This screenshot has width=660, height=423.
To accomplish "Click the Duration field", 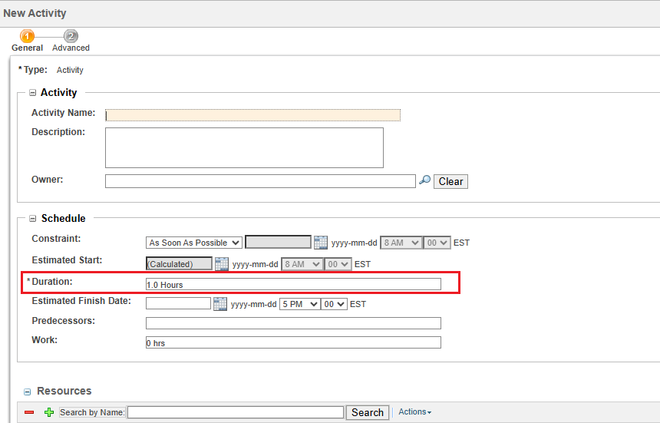I will [293, 284].
